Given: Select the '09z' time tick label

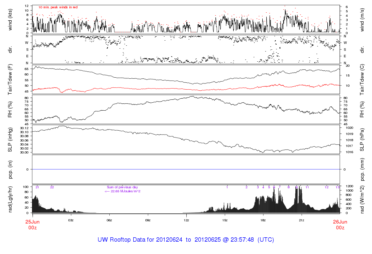Looking at the screenshot, I should tap(148, 220).
